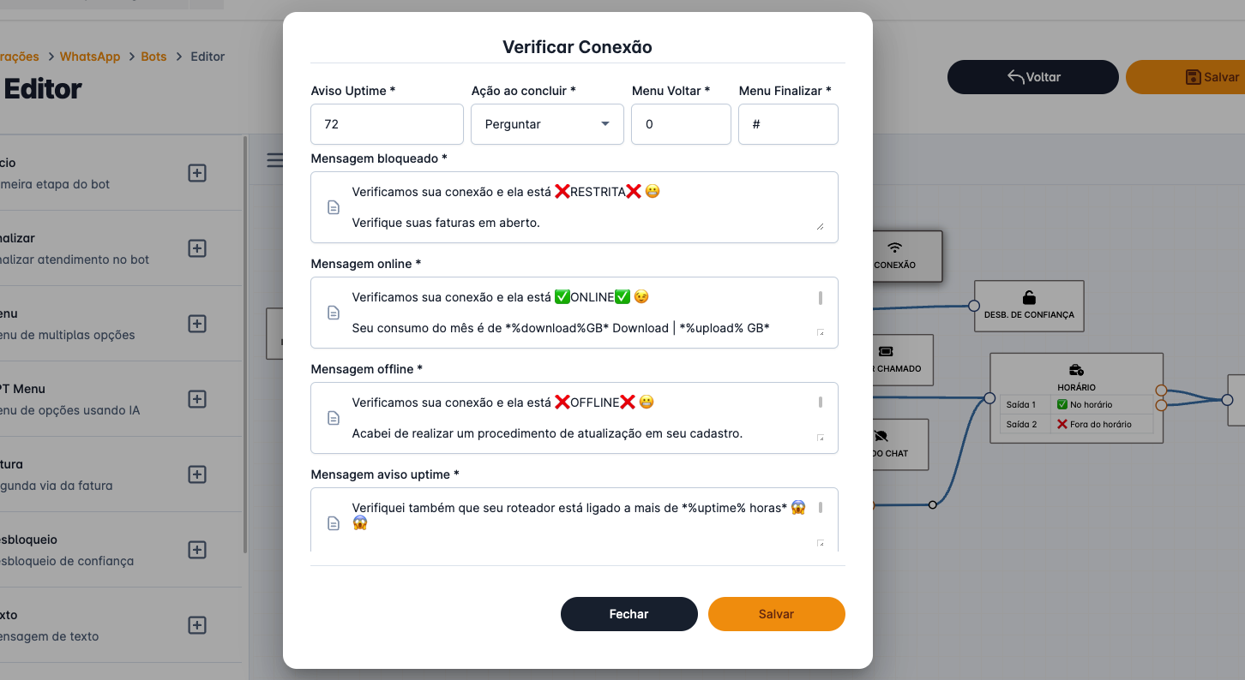Image resolution: width=1245 pixels, height=680 pixels.
Task: Click the document icon in Mensagem offline field
Action: pyautogui.click(x=334, y=418)
